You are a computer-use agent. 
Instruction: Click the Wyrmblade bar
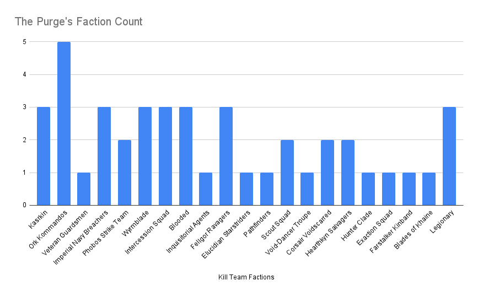click(145, 156)
